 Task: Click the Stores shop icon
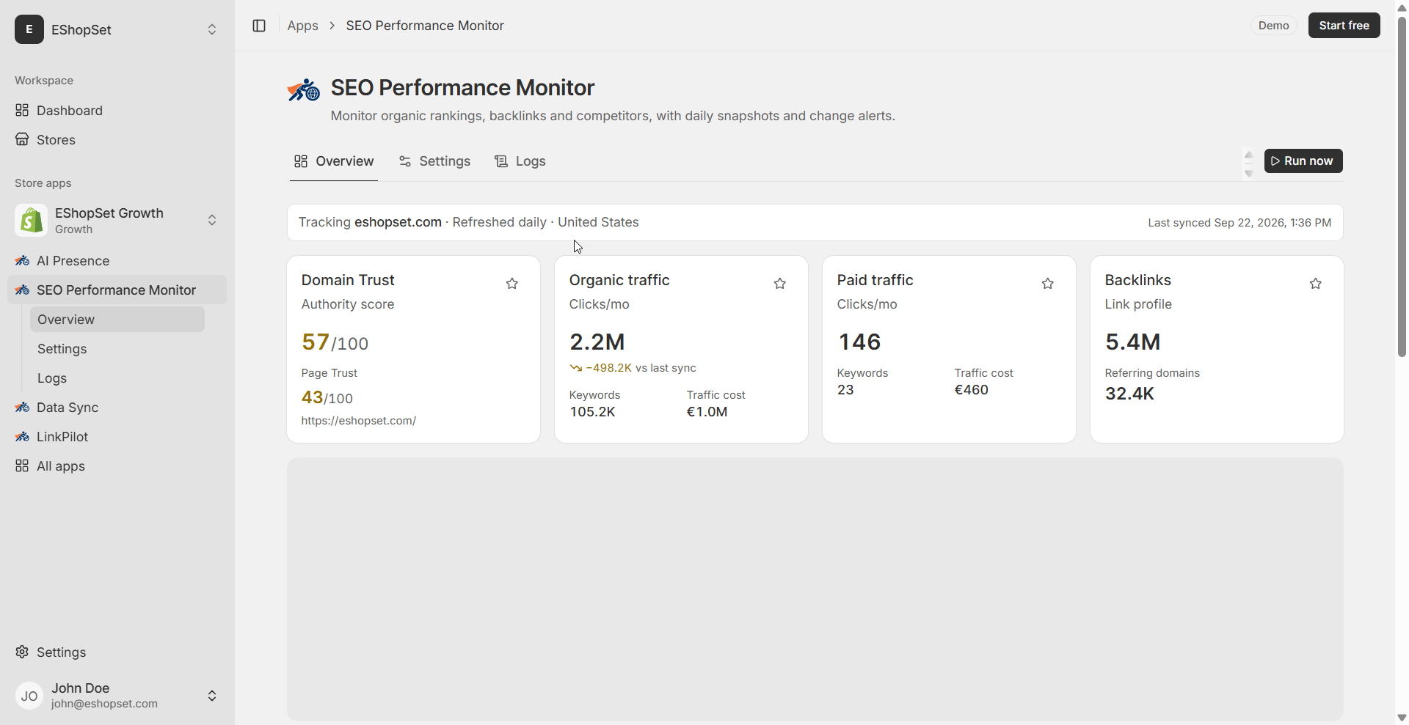click(x=22, y=139)
